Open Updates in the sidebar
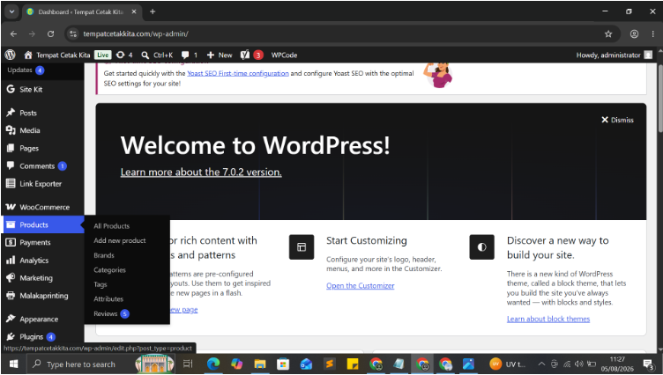 click(x=26, y=70)
